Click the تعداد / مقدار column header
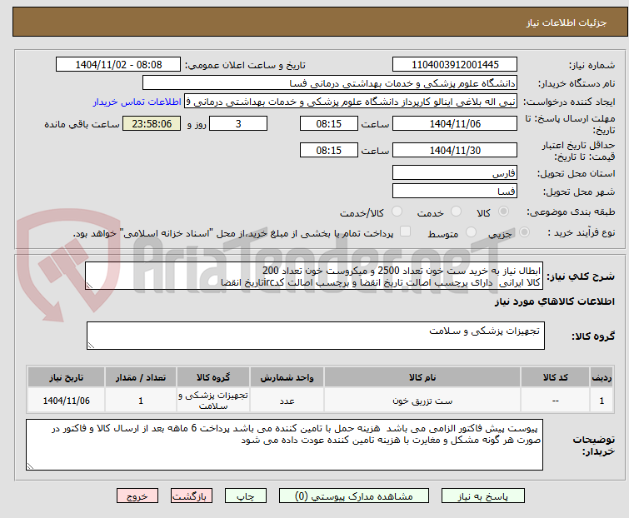629x518 pixels. pos(141,377)
